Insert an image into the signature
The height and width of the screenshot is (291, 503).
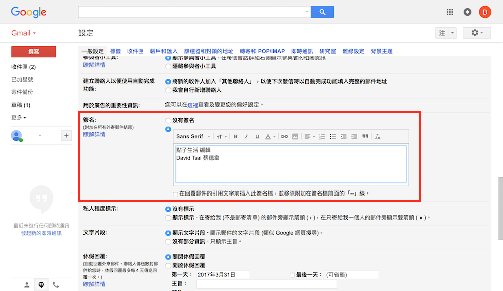click(295, 137)
